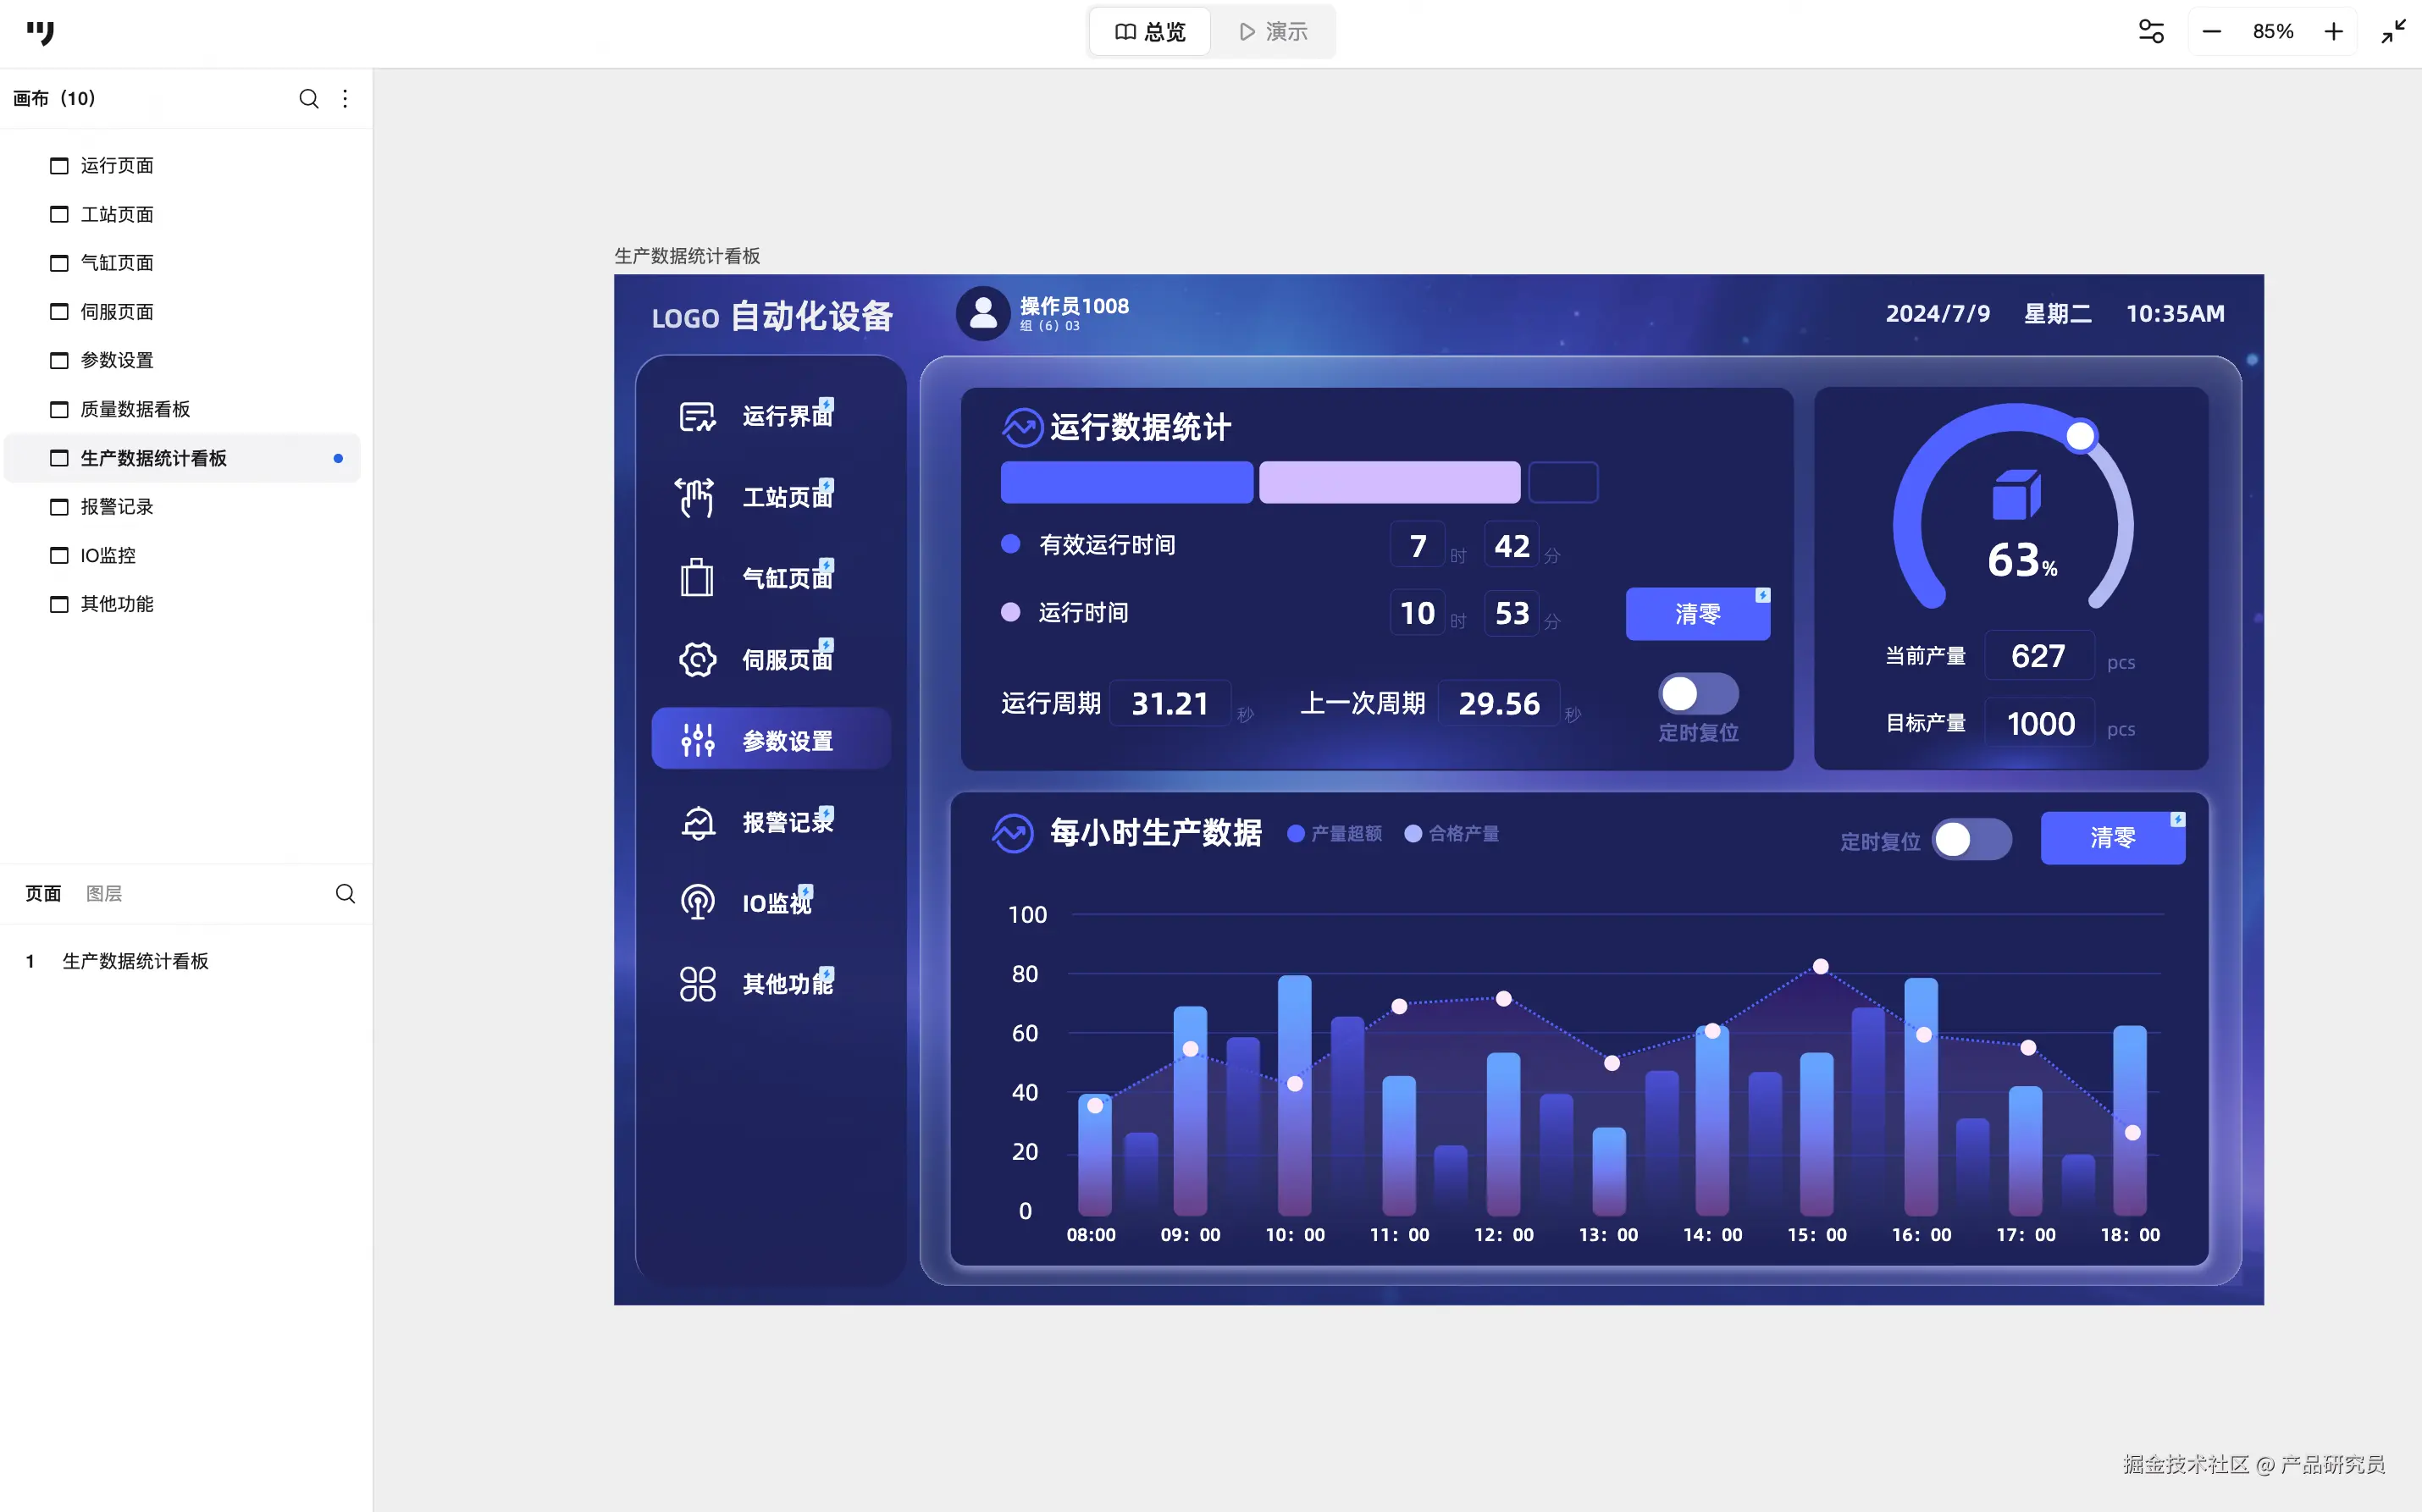Select the 参数设置 dashboard menu item
Viewport: 2422px width, 1512px height.
coord(770,740)
